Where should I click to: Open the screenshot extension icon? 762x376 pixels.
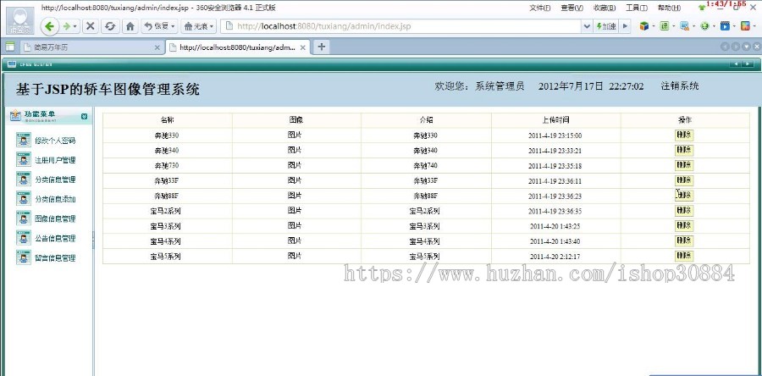pyautogui.click(x=684, y=26)
